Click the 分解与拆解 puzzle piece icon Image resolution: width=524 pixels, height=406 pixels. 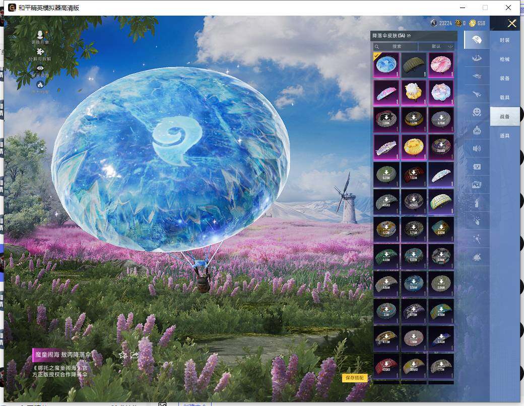coord(40,51)
